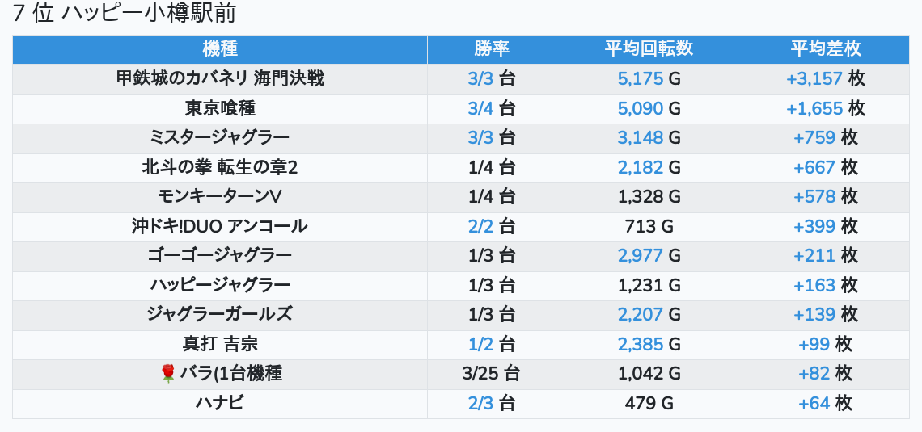Open 北斗の拳 転生の章2 entry
This screenshot has width=922, height=432.
pyautogui.click(x=220, y=167)
